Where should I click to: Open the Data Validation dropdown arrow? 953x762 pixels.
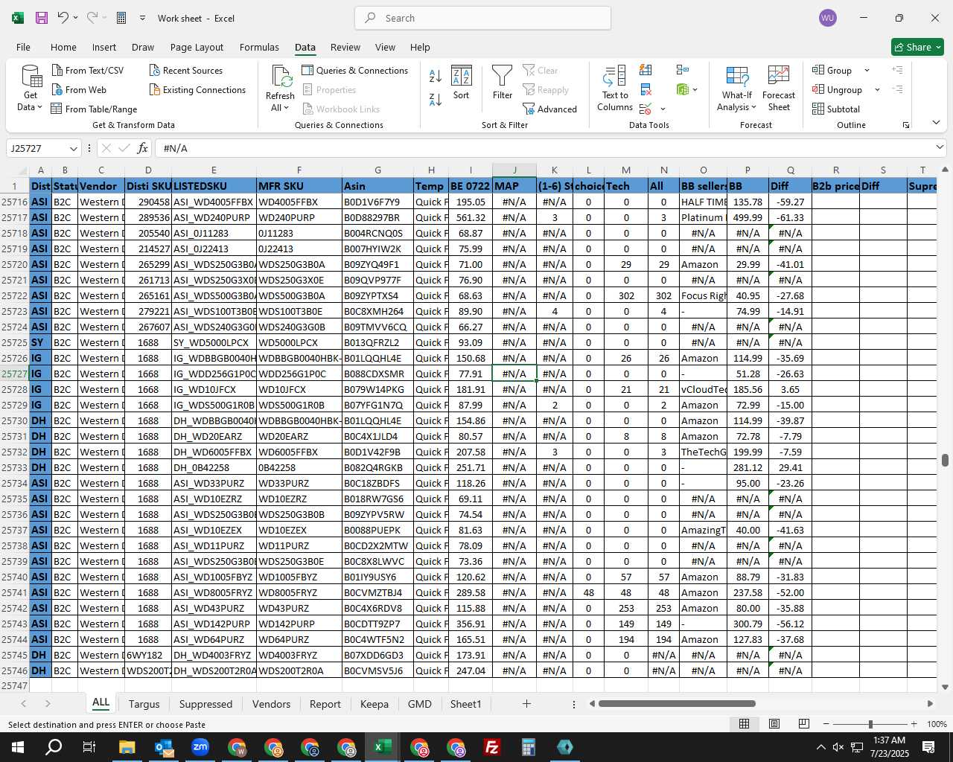point(663,109)
